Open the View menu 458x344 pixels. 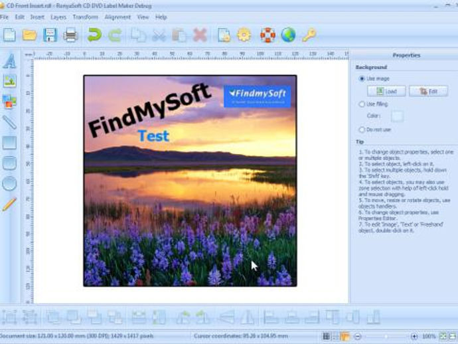click(x=143, y=17)
